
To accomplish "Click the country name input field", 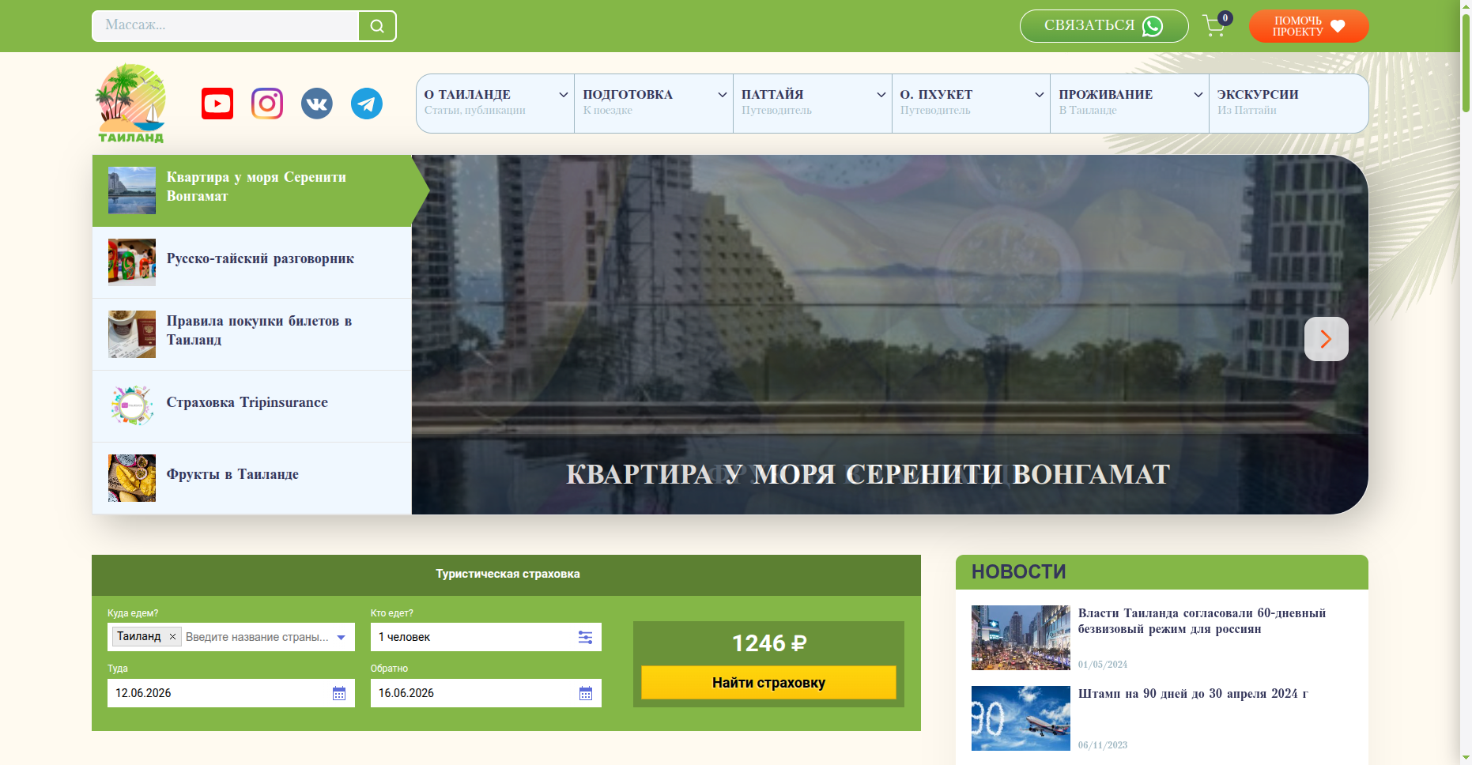I will click(257, 637).
